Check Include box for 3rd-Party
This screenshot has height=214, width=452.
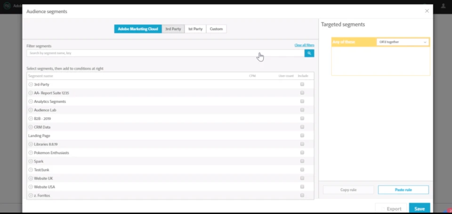(302, 84)
